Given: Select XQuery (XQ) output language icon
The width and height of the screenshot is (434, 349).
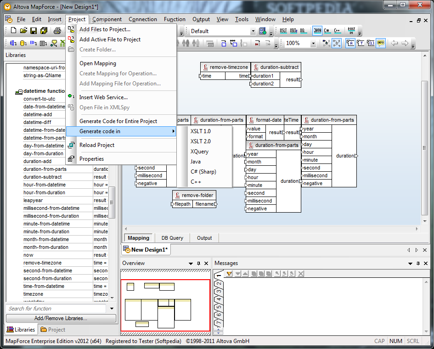Looking at the screenshot, I should pyautogui.click(x=303, y=30).
